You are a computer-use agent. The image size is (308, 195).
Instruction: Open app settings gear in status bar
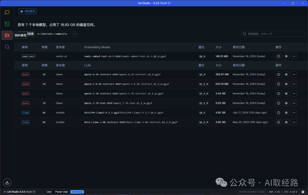(303, 192)
